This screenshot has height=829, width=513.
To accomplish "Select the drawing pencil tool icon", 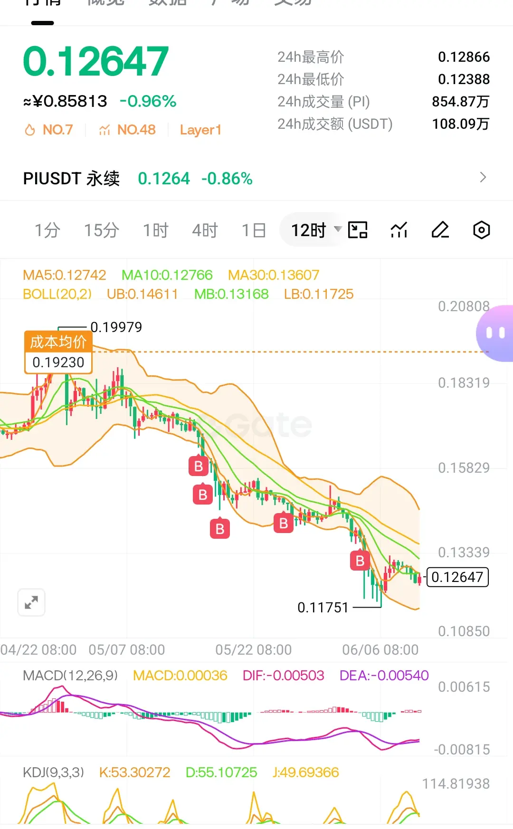I will tap(440, 230).
